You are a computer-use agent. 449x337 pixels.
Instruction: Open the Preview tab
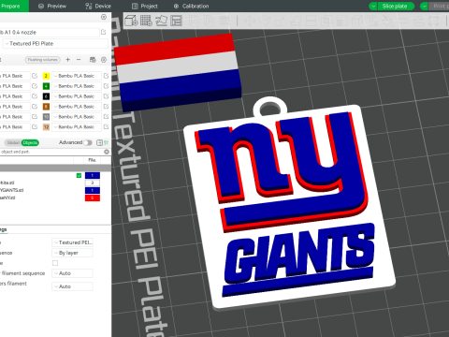click(x=52, y=6)
